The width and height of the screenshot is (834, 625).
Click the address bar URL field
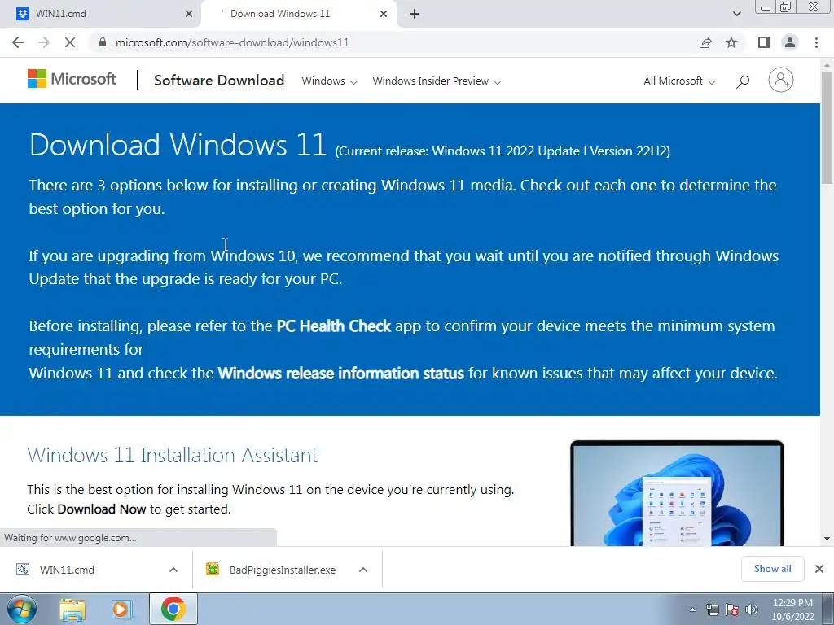[x=232, y=42]
